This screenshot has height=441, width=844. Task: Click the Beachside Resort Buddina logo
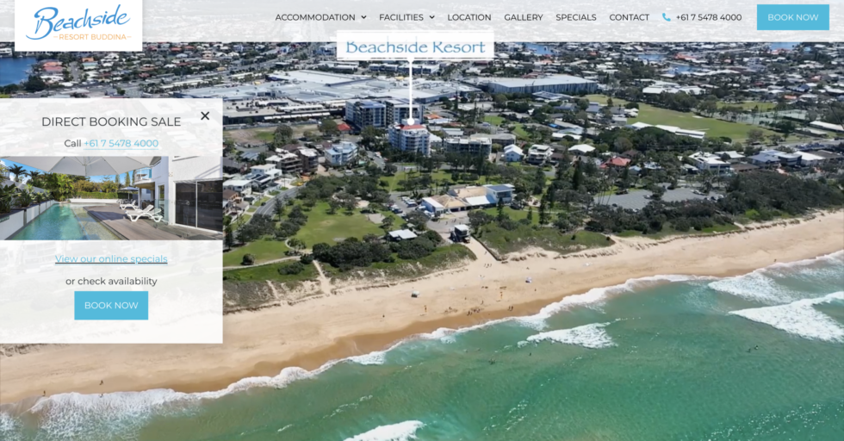coord(78,23)
